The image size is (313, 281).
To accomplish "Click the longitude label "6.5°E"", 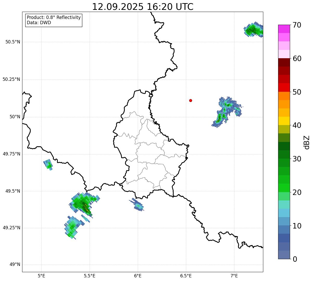I will (186, 276).
